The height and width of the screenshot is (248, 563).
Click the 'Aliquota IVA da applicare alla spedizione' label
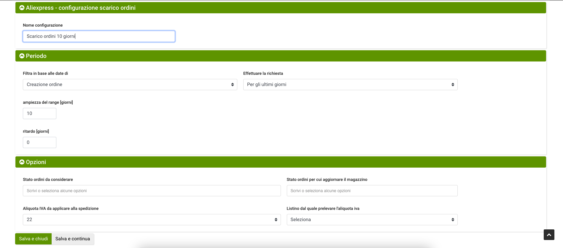(x=61, y=208)
